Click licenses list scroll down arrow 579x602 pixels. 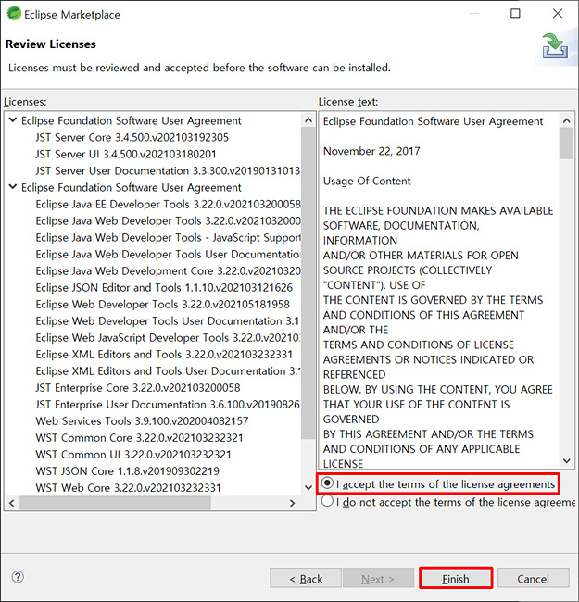(308, 488)
